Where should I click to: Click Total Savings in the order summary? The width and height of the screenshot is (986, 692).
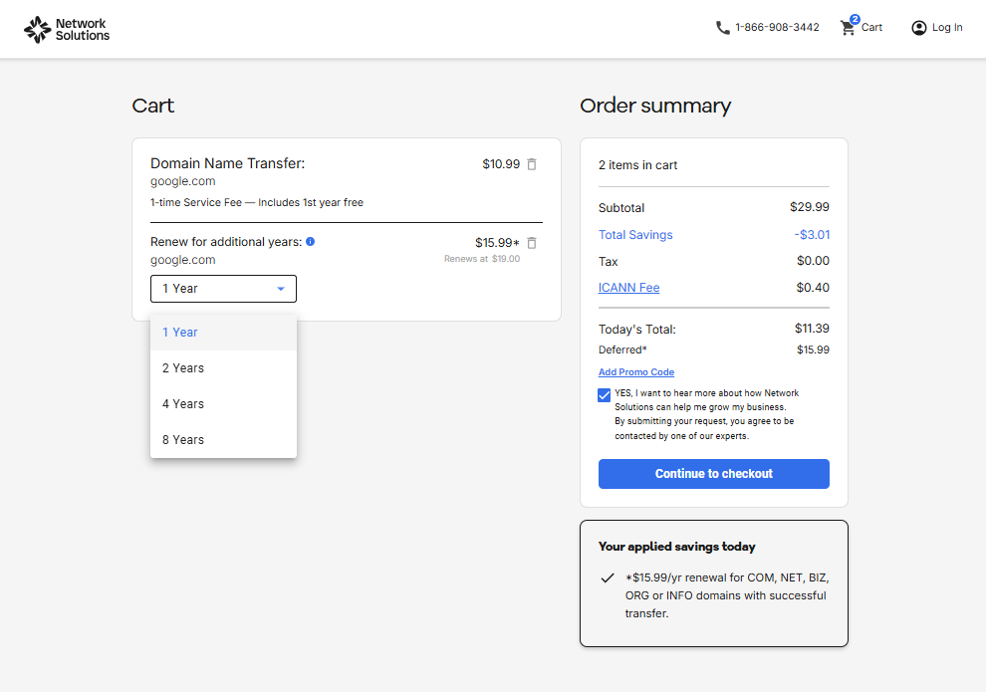point(635,234)
